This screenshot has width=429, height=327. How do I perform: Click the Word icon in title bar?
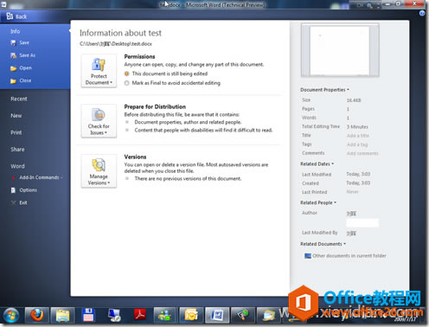point(3,4)
